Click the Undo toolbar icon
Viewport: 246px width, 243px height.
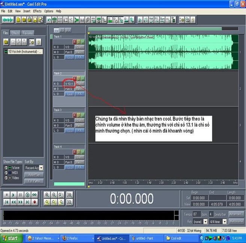point(49,20)
